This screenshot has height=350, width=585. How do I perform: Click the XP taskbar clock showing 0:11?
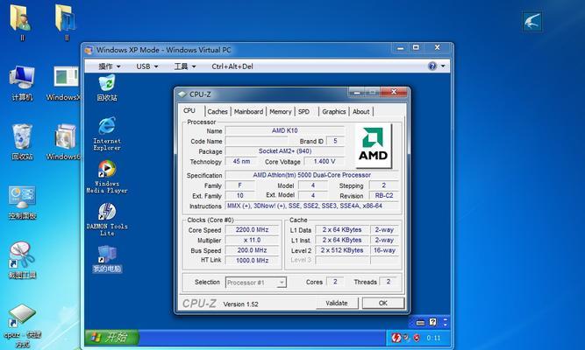[433, 338]
